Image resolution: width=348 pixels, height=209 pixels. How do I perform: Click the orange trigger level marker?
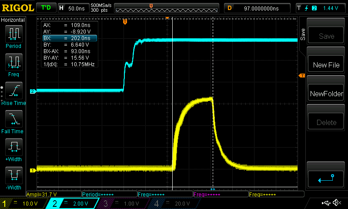[301, 76]
